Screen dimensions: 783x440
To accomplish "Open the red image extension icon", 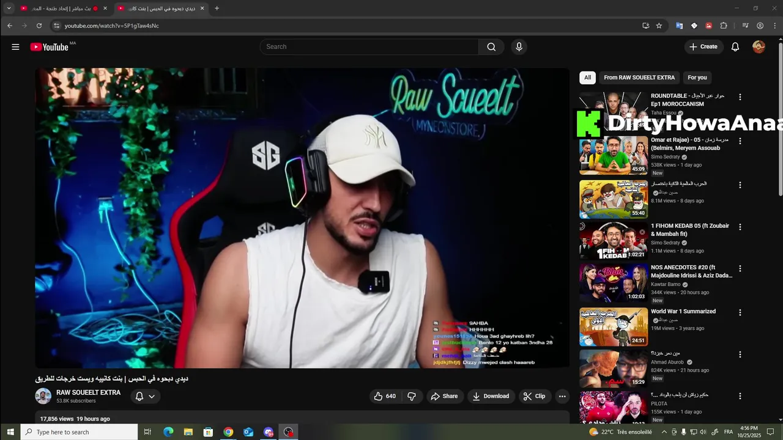I will coord(708,26).
